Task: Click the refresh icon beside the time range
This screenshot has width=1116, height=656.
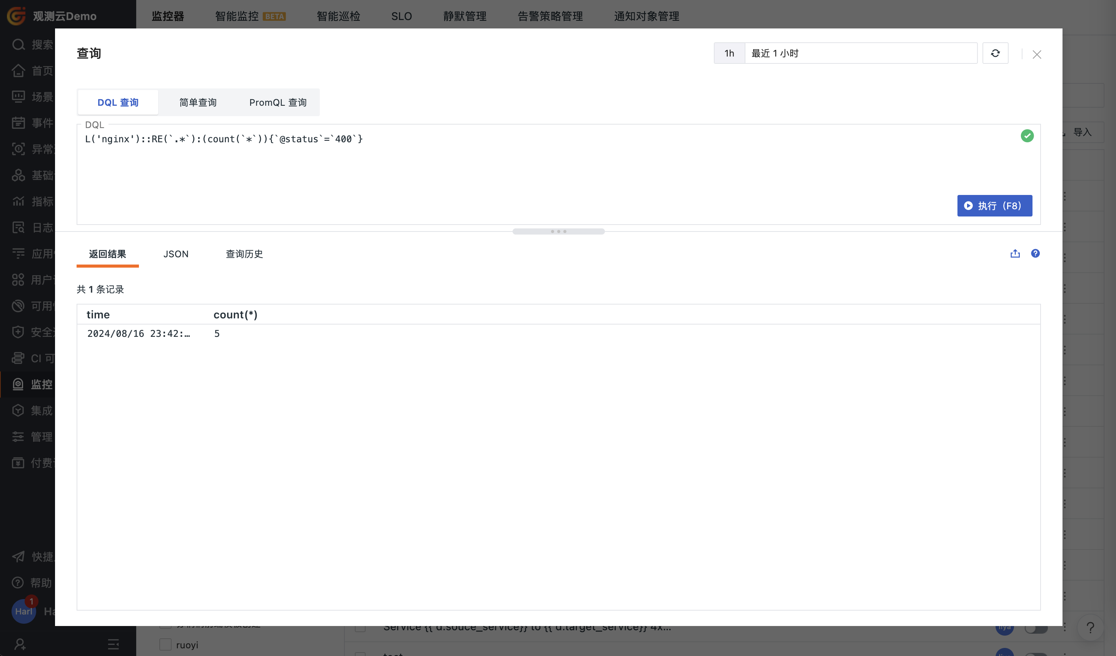Action: [995, 53]
